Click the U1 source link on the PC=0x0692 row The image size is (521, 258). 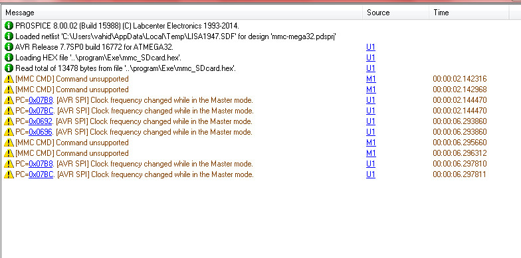tap(371, 121)
